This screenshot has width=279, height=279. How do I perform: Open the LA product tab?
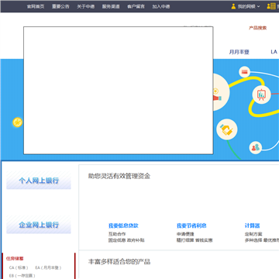[274, 52]
